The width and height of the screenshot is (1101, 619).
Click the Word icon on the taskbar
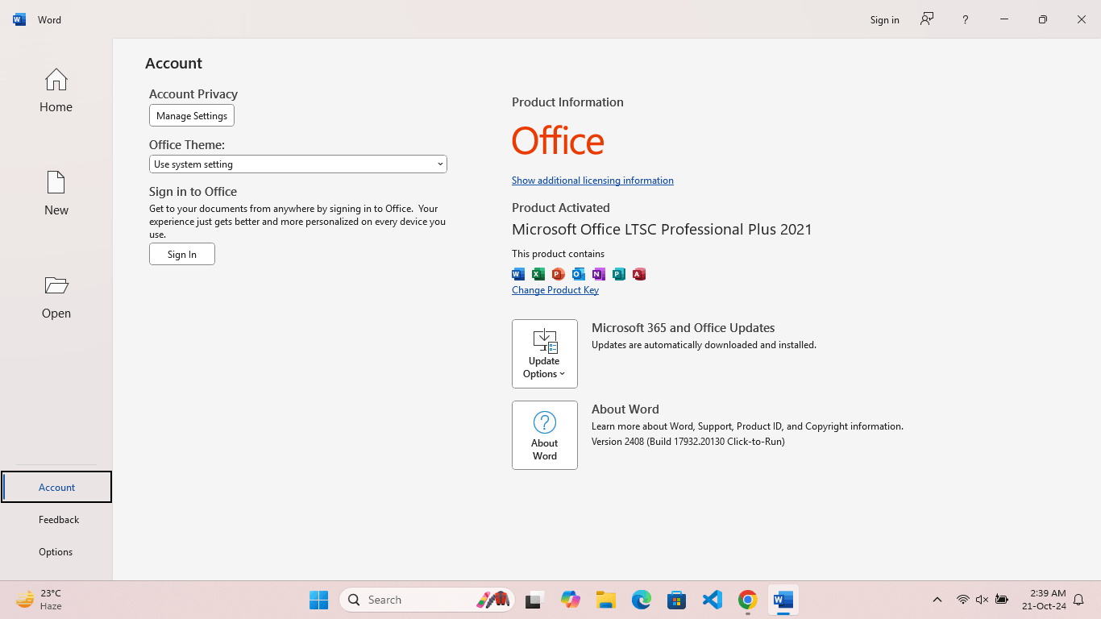click(x=783, y=600)
